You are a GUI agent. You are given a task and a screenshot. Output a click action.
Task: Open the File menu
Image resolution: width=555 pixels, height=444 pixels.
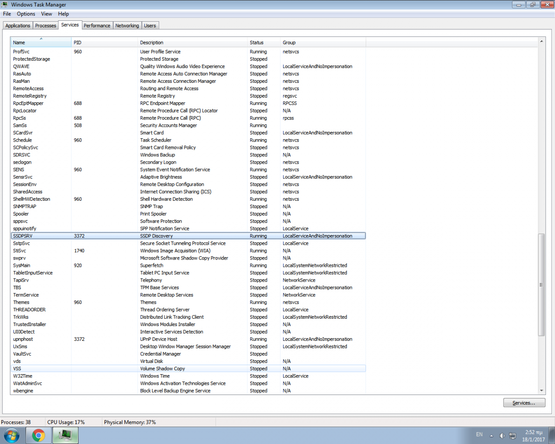(7, 14)
